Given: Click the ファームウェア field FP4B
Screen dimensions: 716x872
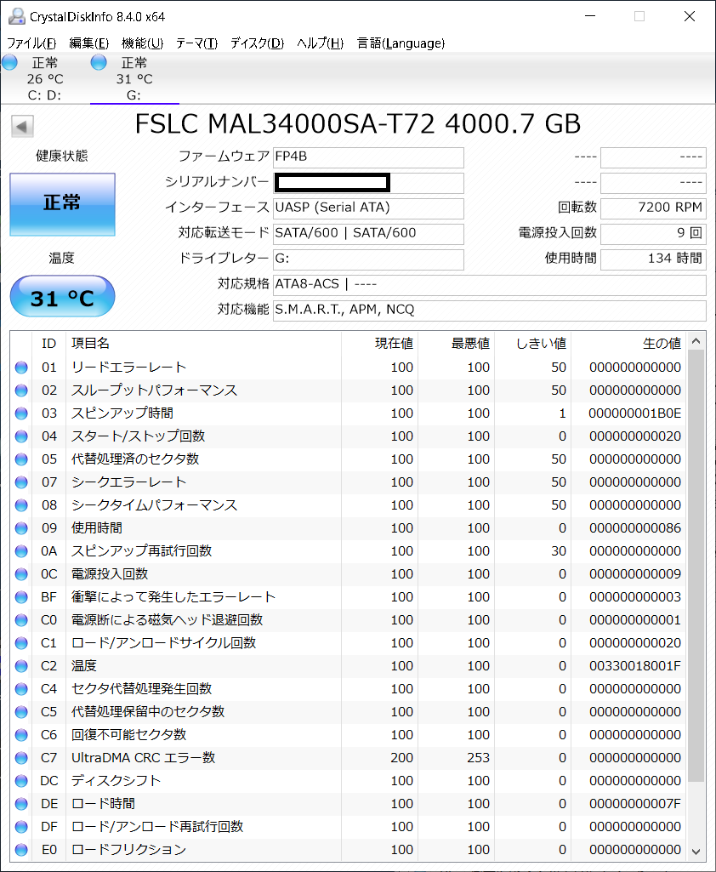Looking at the screenshot, I should (x=368, y=157).
